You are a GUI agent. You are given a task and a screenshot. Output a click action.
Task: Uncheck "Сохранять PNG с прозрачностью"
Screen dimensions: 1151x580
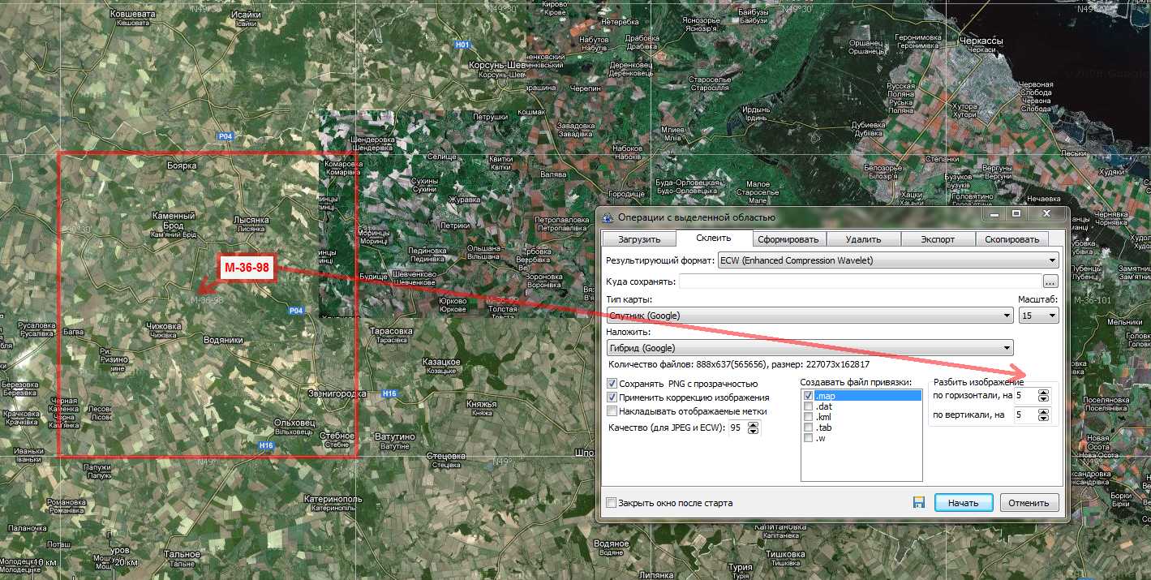coord(612,383)
